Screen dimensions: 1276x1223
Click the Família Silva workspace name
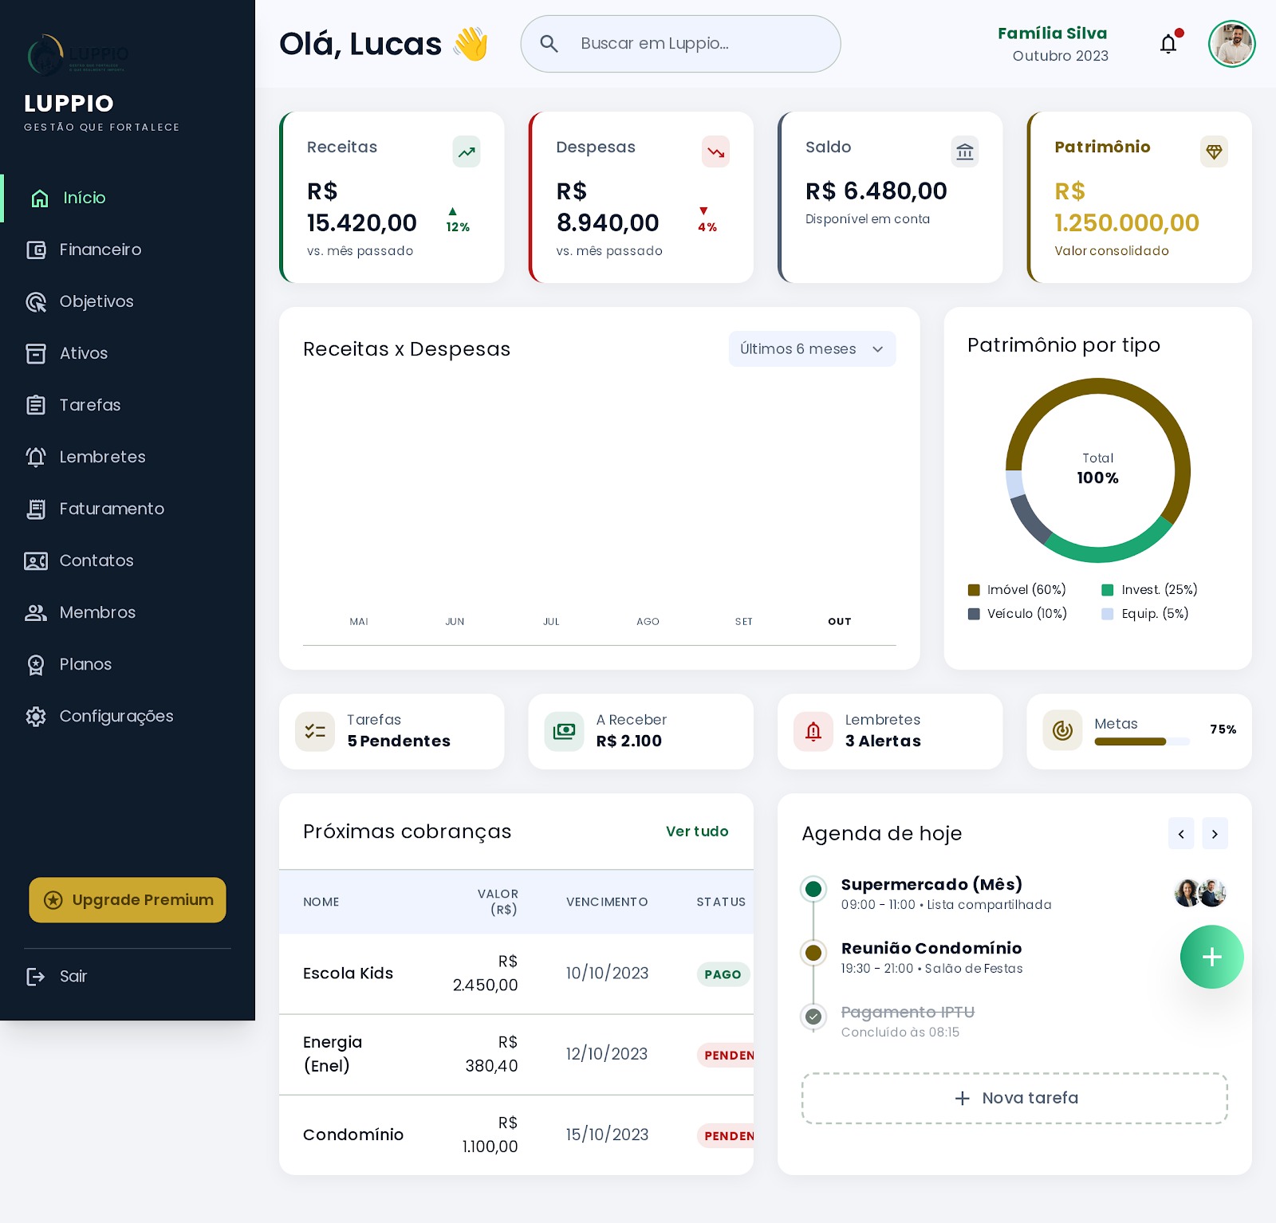pyautogui.click(x=1052, y=33)
